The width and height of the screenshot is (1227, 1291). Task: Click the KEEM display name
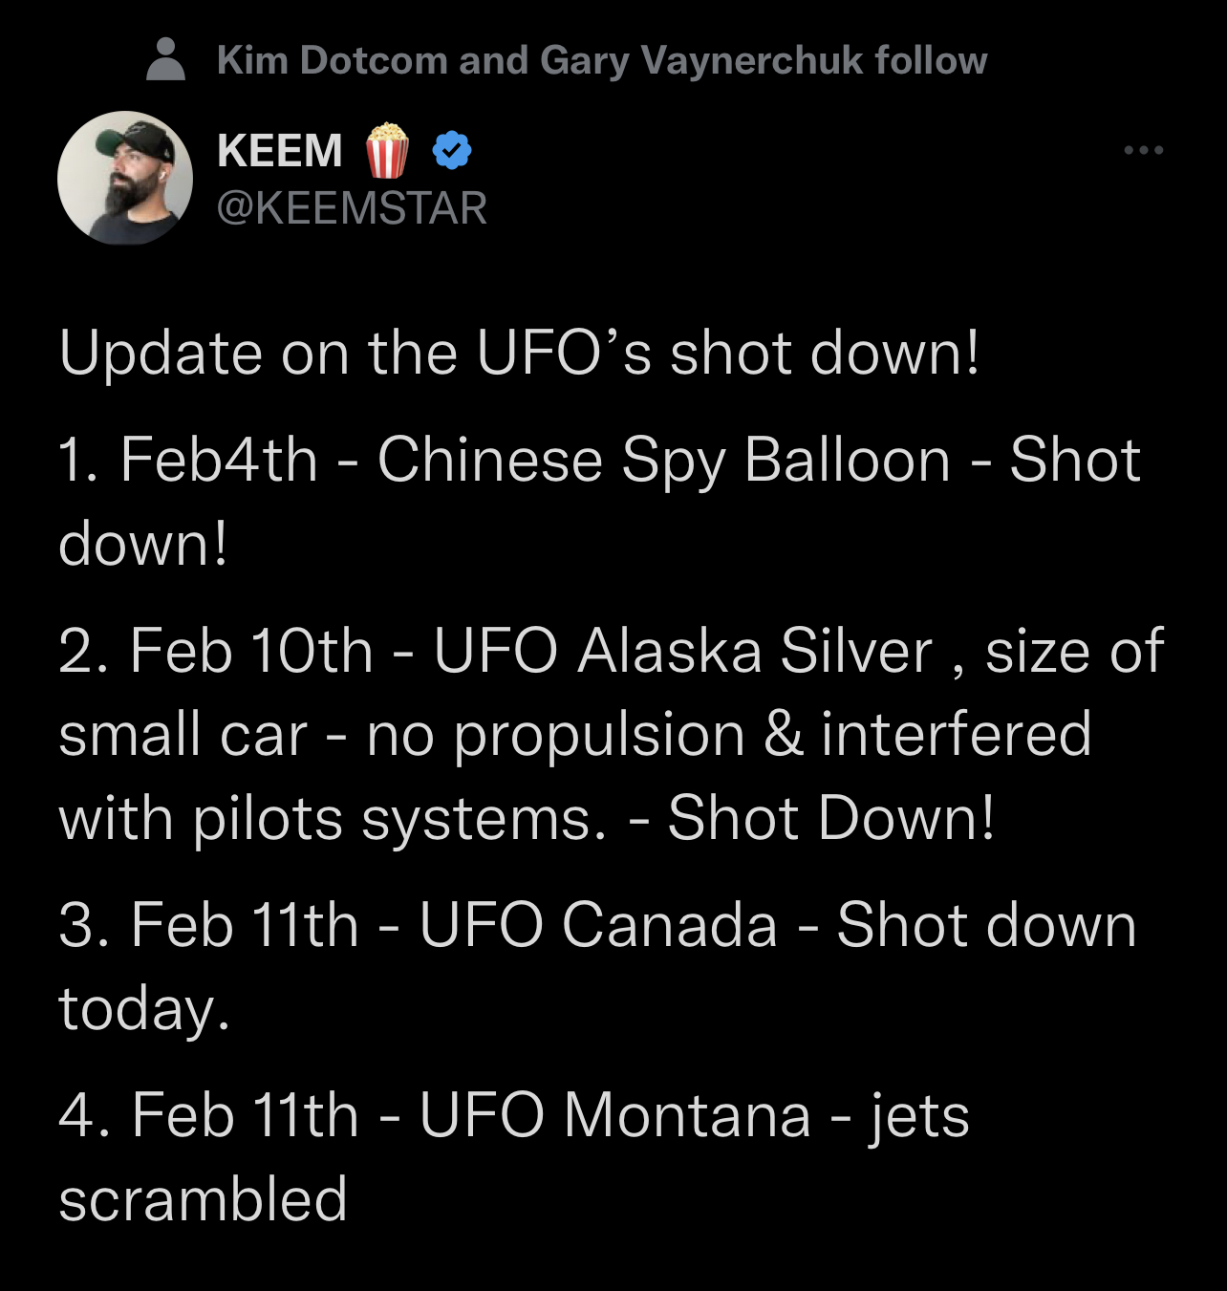point(280,150)
